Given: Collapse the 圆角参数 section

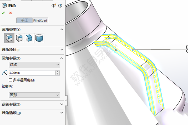Looking at the screenshot, I should click(x=62, y=58).
